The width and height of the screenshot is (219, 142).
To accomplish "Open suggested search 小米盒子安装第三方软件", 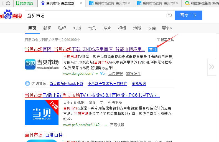I will tap(107, 84).
